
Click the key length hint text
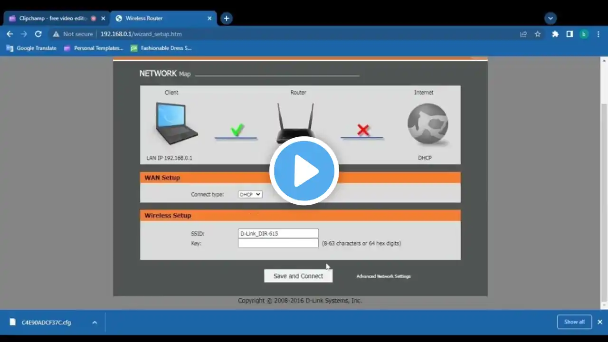coord(361,243)
